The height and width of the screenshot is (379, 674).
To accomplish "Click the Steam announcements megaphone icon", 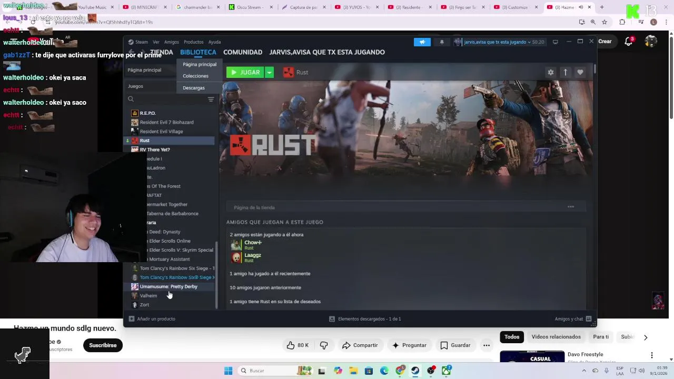I will pos(422,42).
